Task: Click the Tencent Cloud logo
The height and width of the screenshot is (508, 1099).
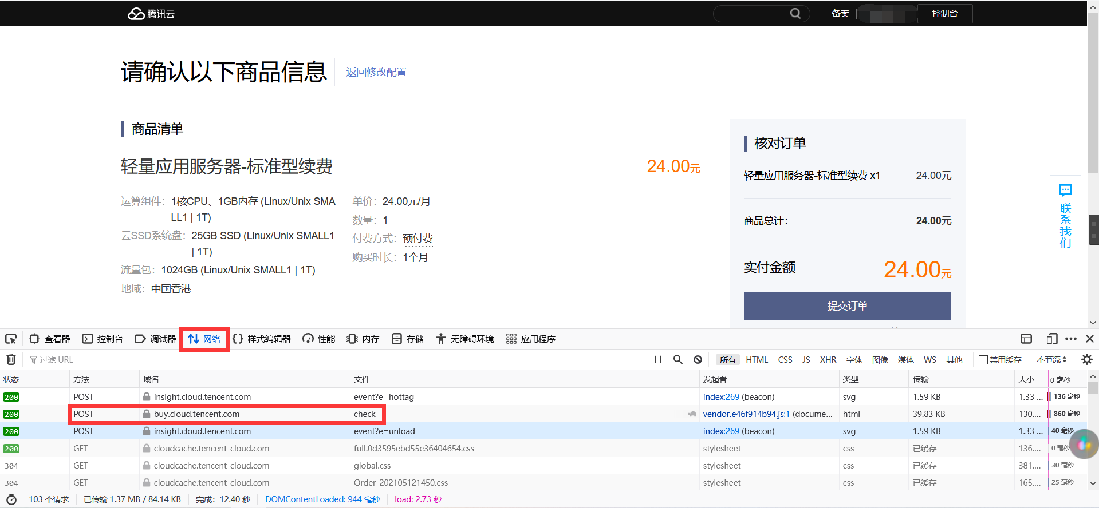Action: point(151,14)
